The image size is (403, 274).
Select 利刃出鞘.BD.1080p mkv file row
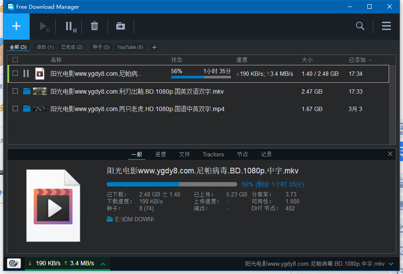[x=198, y=91]
